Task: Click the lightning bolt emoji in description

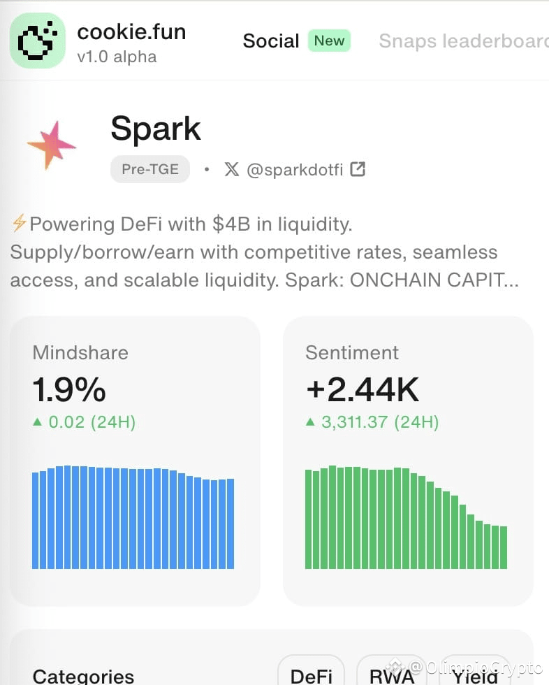Action: click(x=19, y=223)
